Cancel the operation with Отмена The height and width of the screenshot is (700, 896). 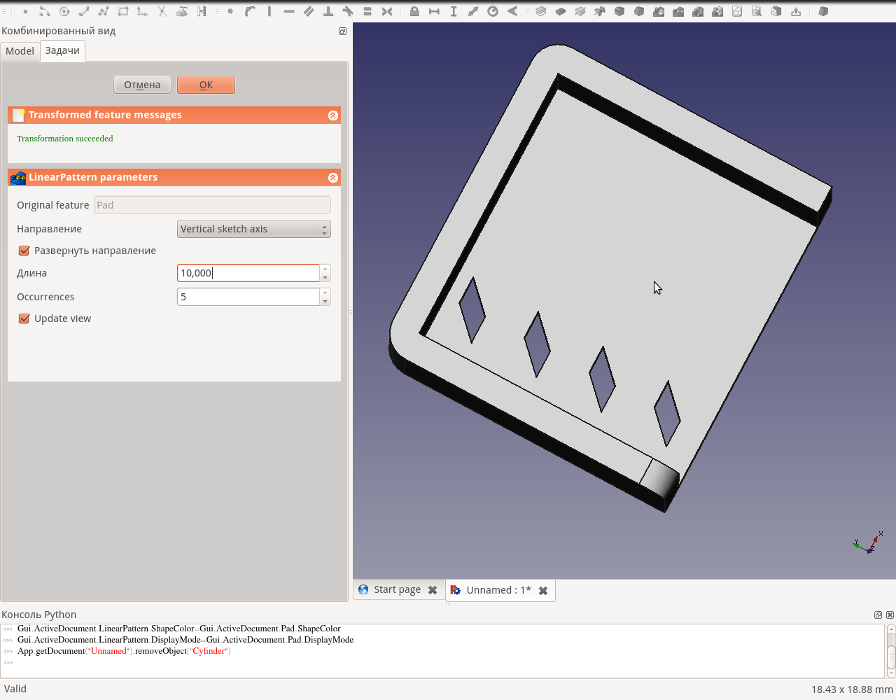pos(142,84)
